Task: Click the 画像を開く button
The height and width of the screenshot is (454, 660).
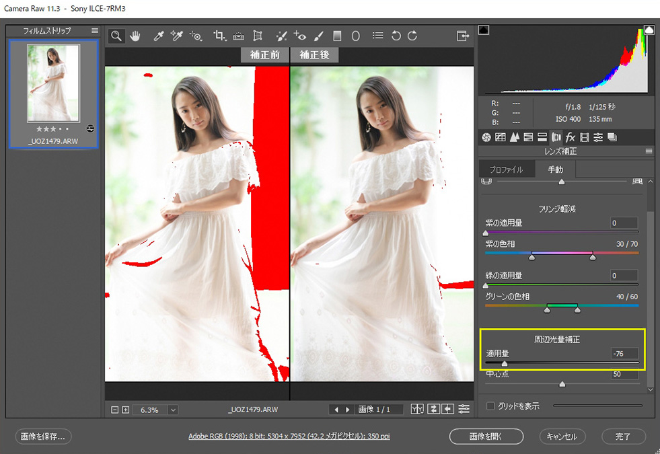Action: [486, 437]
